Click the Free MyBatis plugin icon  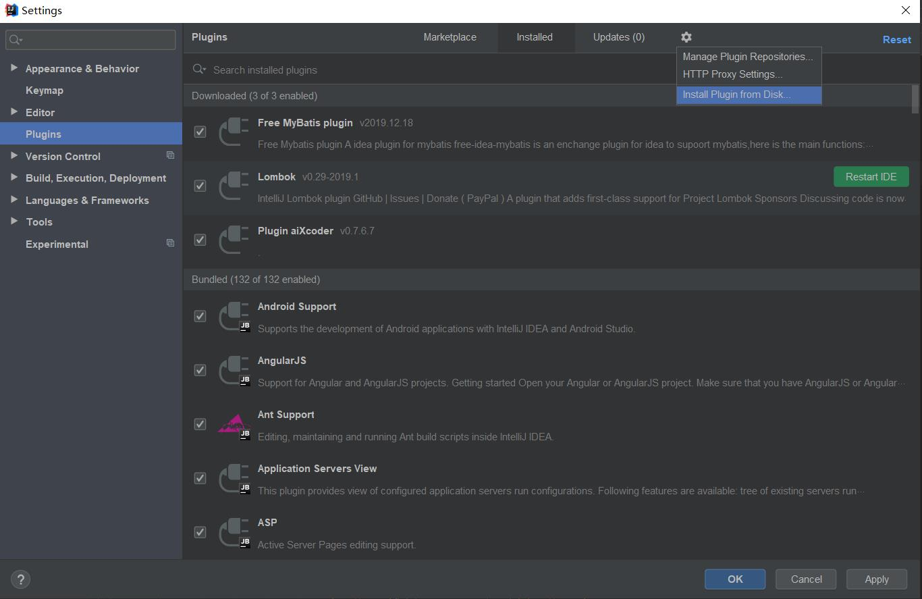pos(234,132)
